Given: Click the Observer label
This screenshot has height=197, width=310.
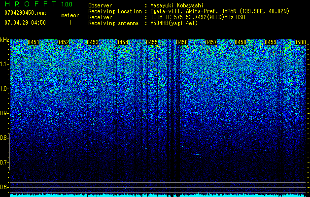Looking at the screenshot, I should click(100, 5).
